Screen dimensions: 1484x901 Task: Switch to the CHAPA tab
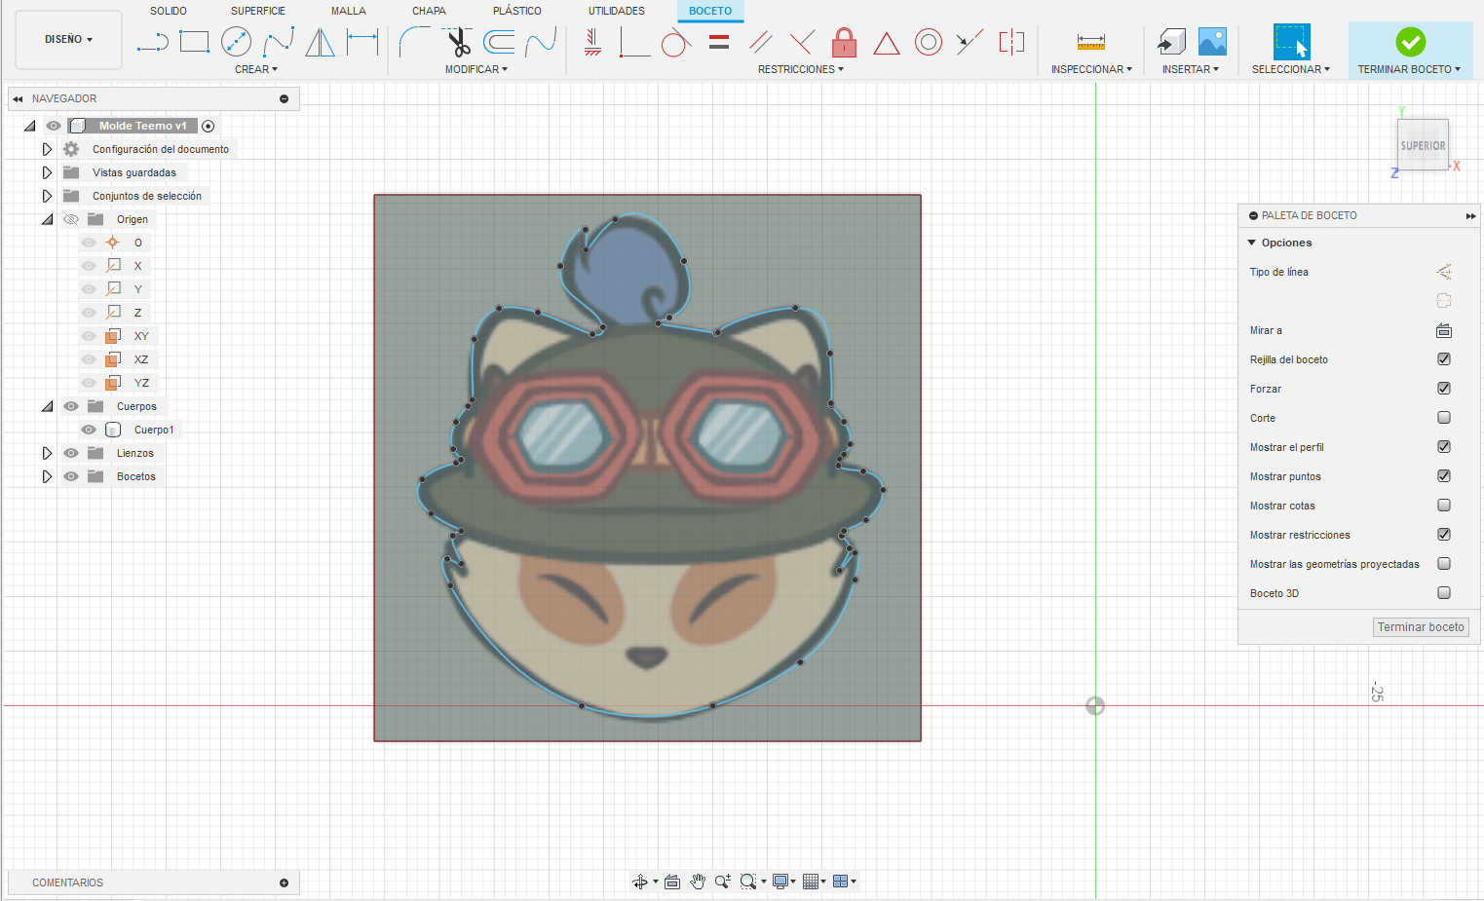tap(429, 11)
